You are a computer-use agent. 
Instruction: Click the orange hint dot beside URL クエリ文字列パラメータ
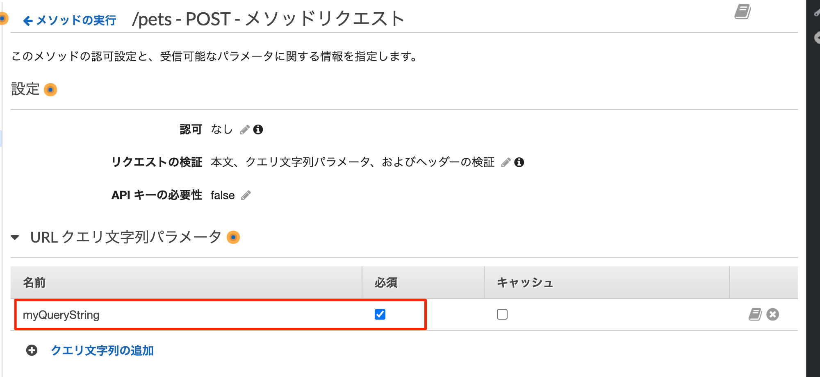point(233,237)
